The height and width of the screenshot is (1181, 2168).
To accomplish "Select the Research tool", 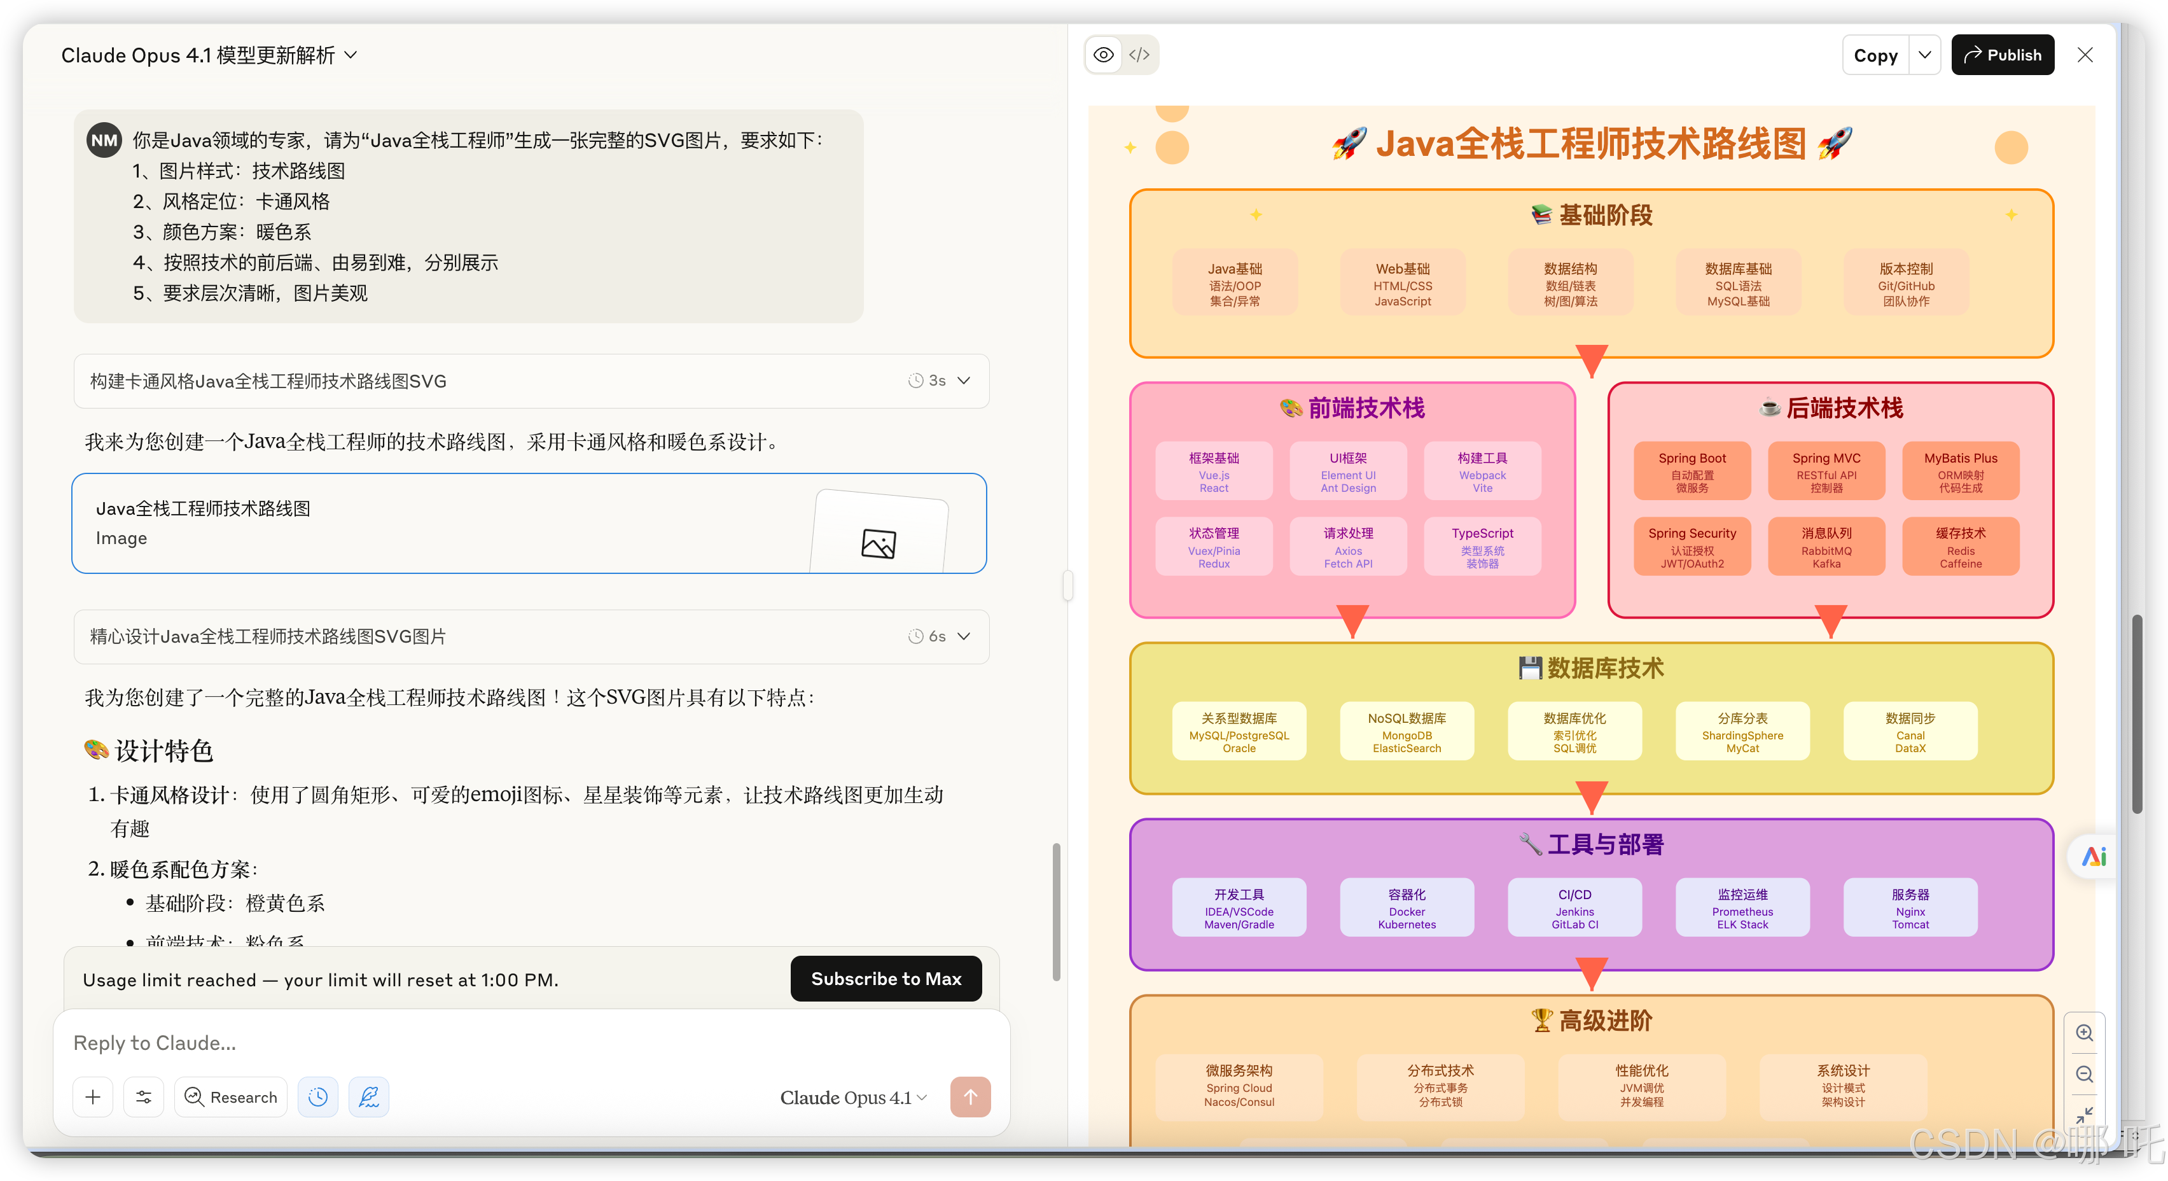I will coord(230,1097).
